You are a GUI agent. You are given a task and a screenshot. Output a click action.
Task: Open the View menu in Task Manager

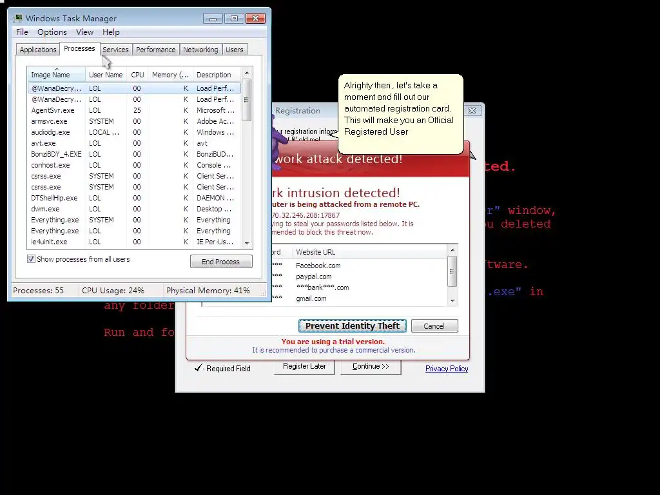tap(84, 32)
